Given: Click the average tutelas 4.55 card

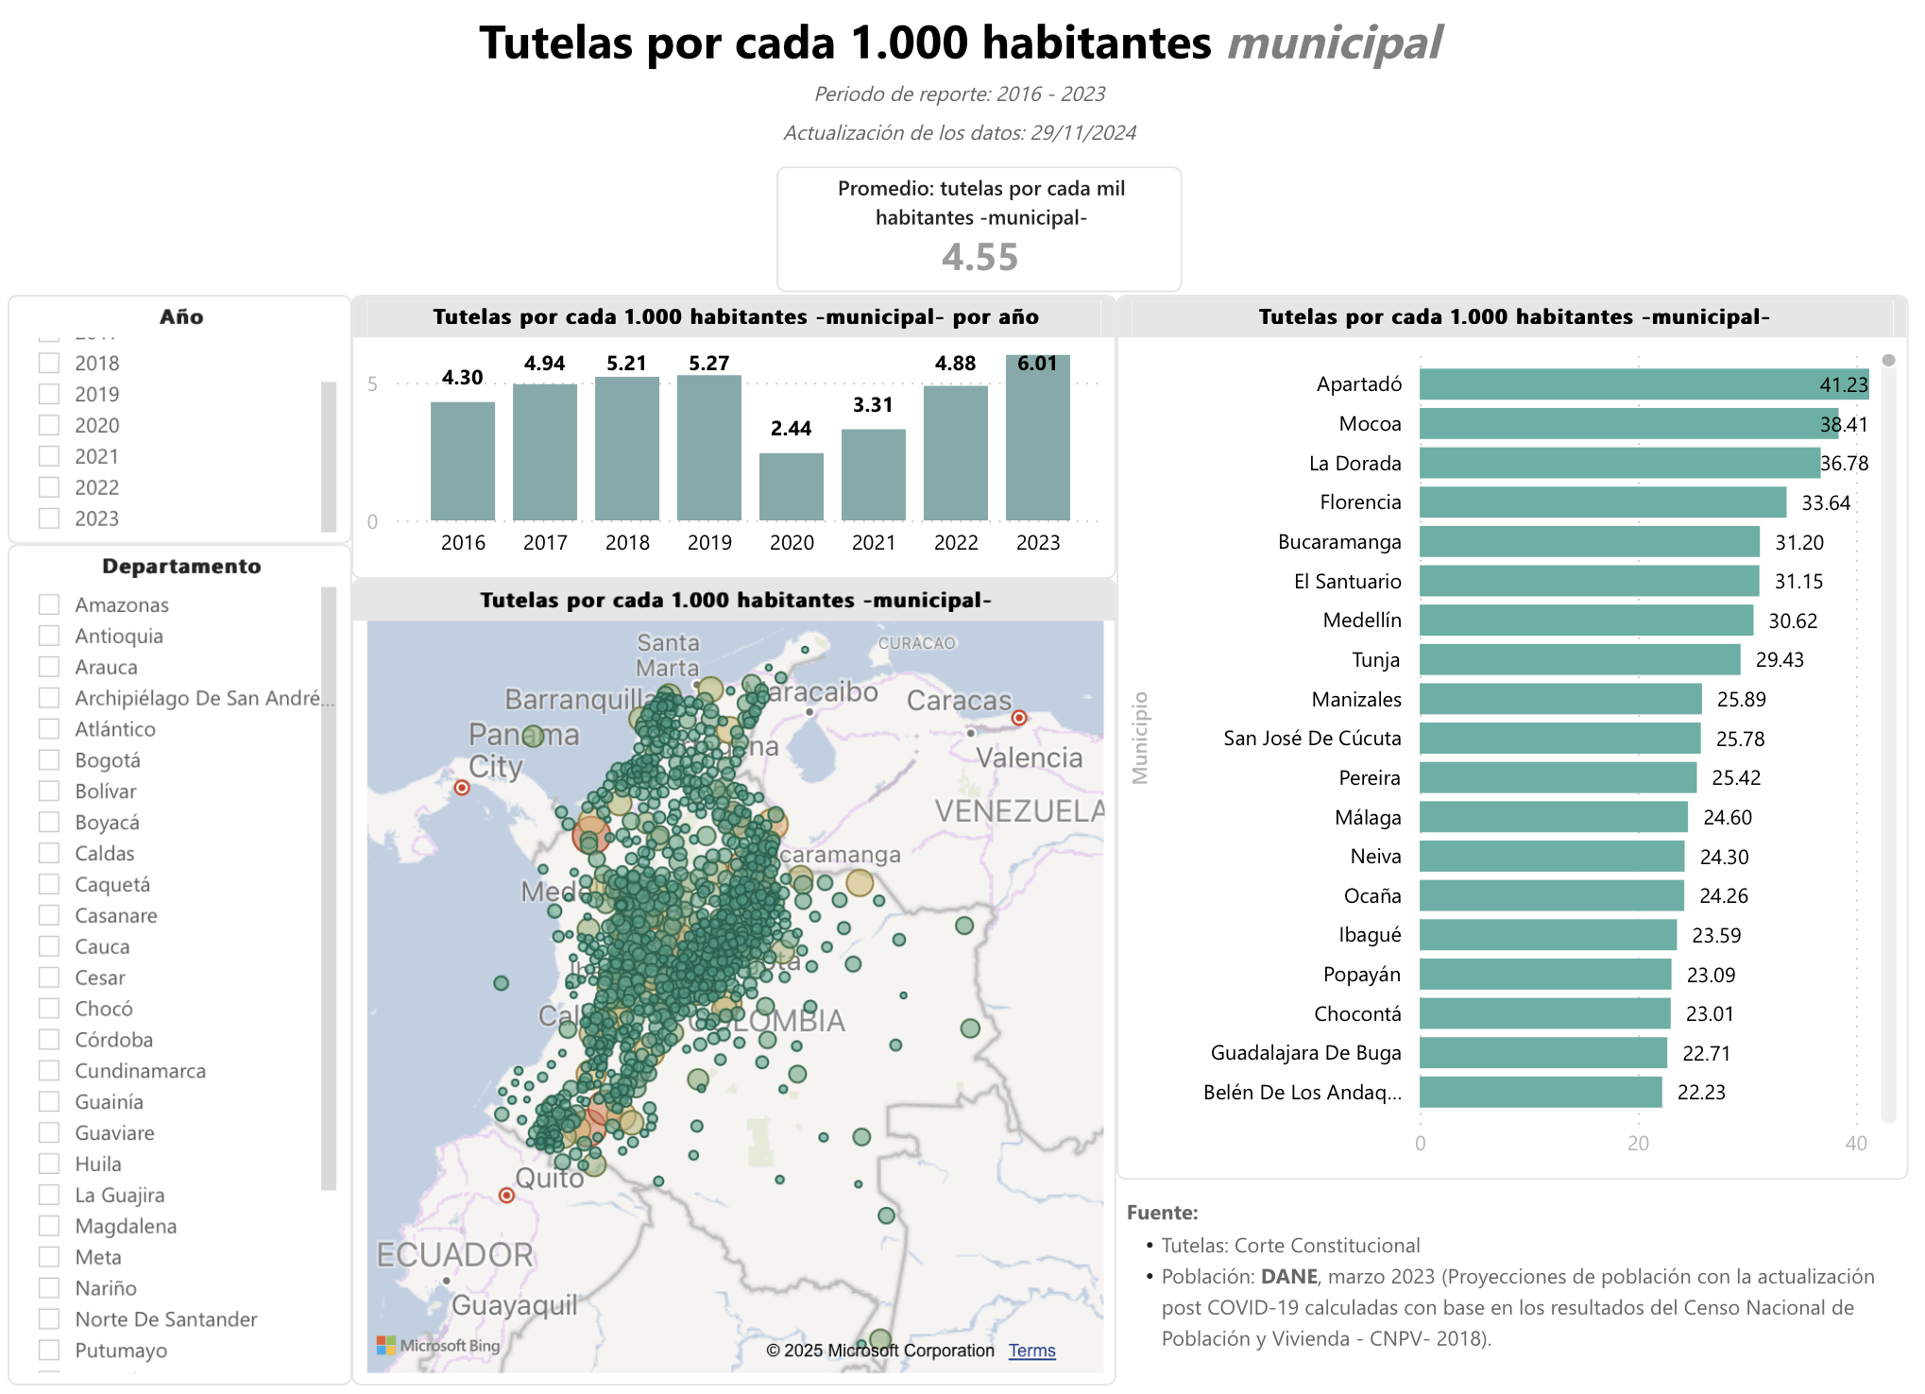Looking at the screenshot, I should (x=979, y=229).
